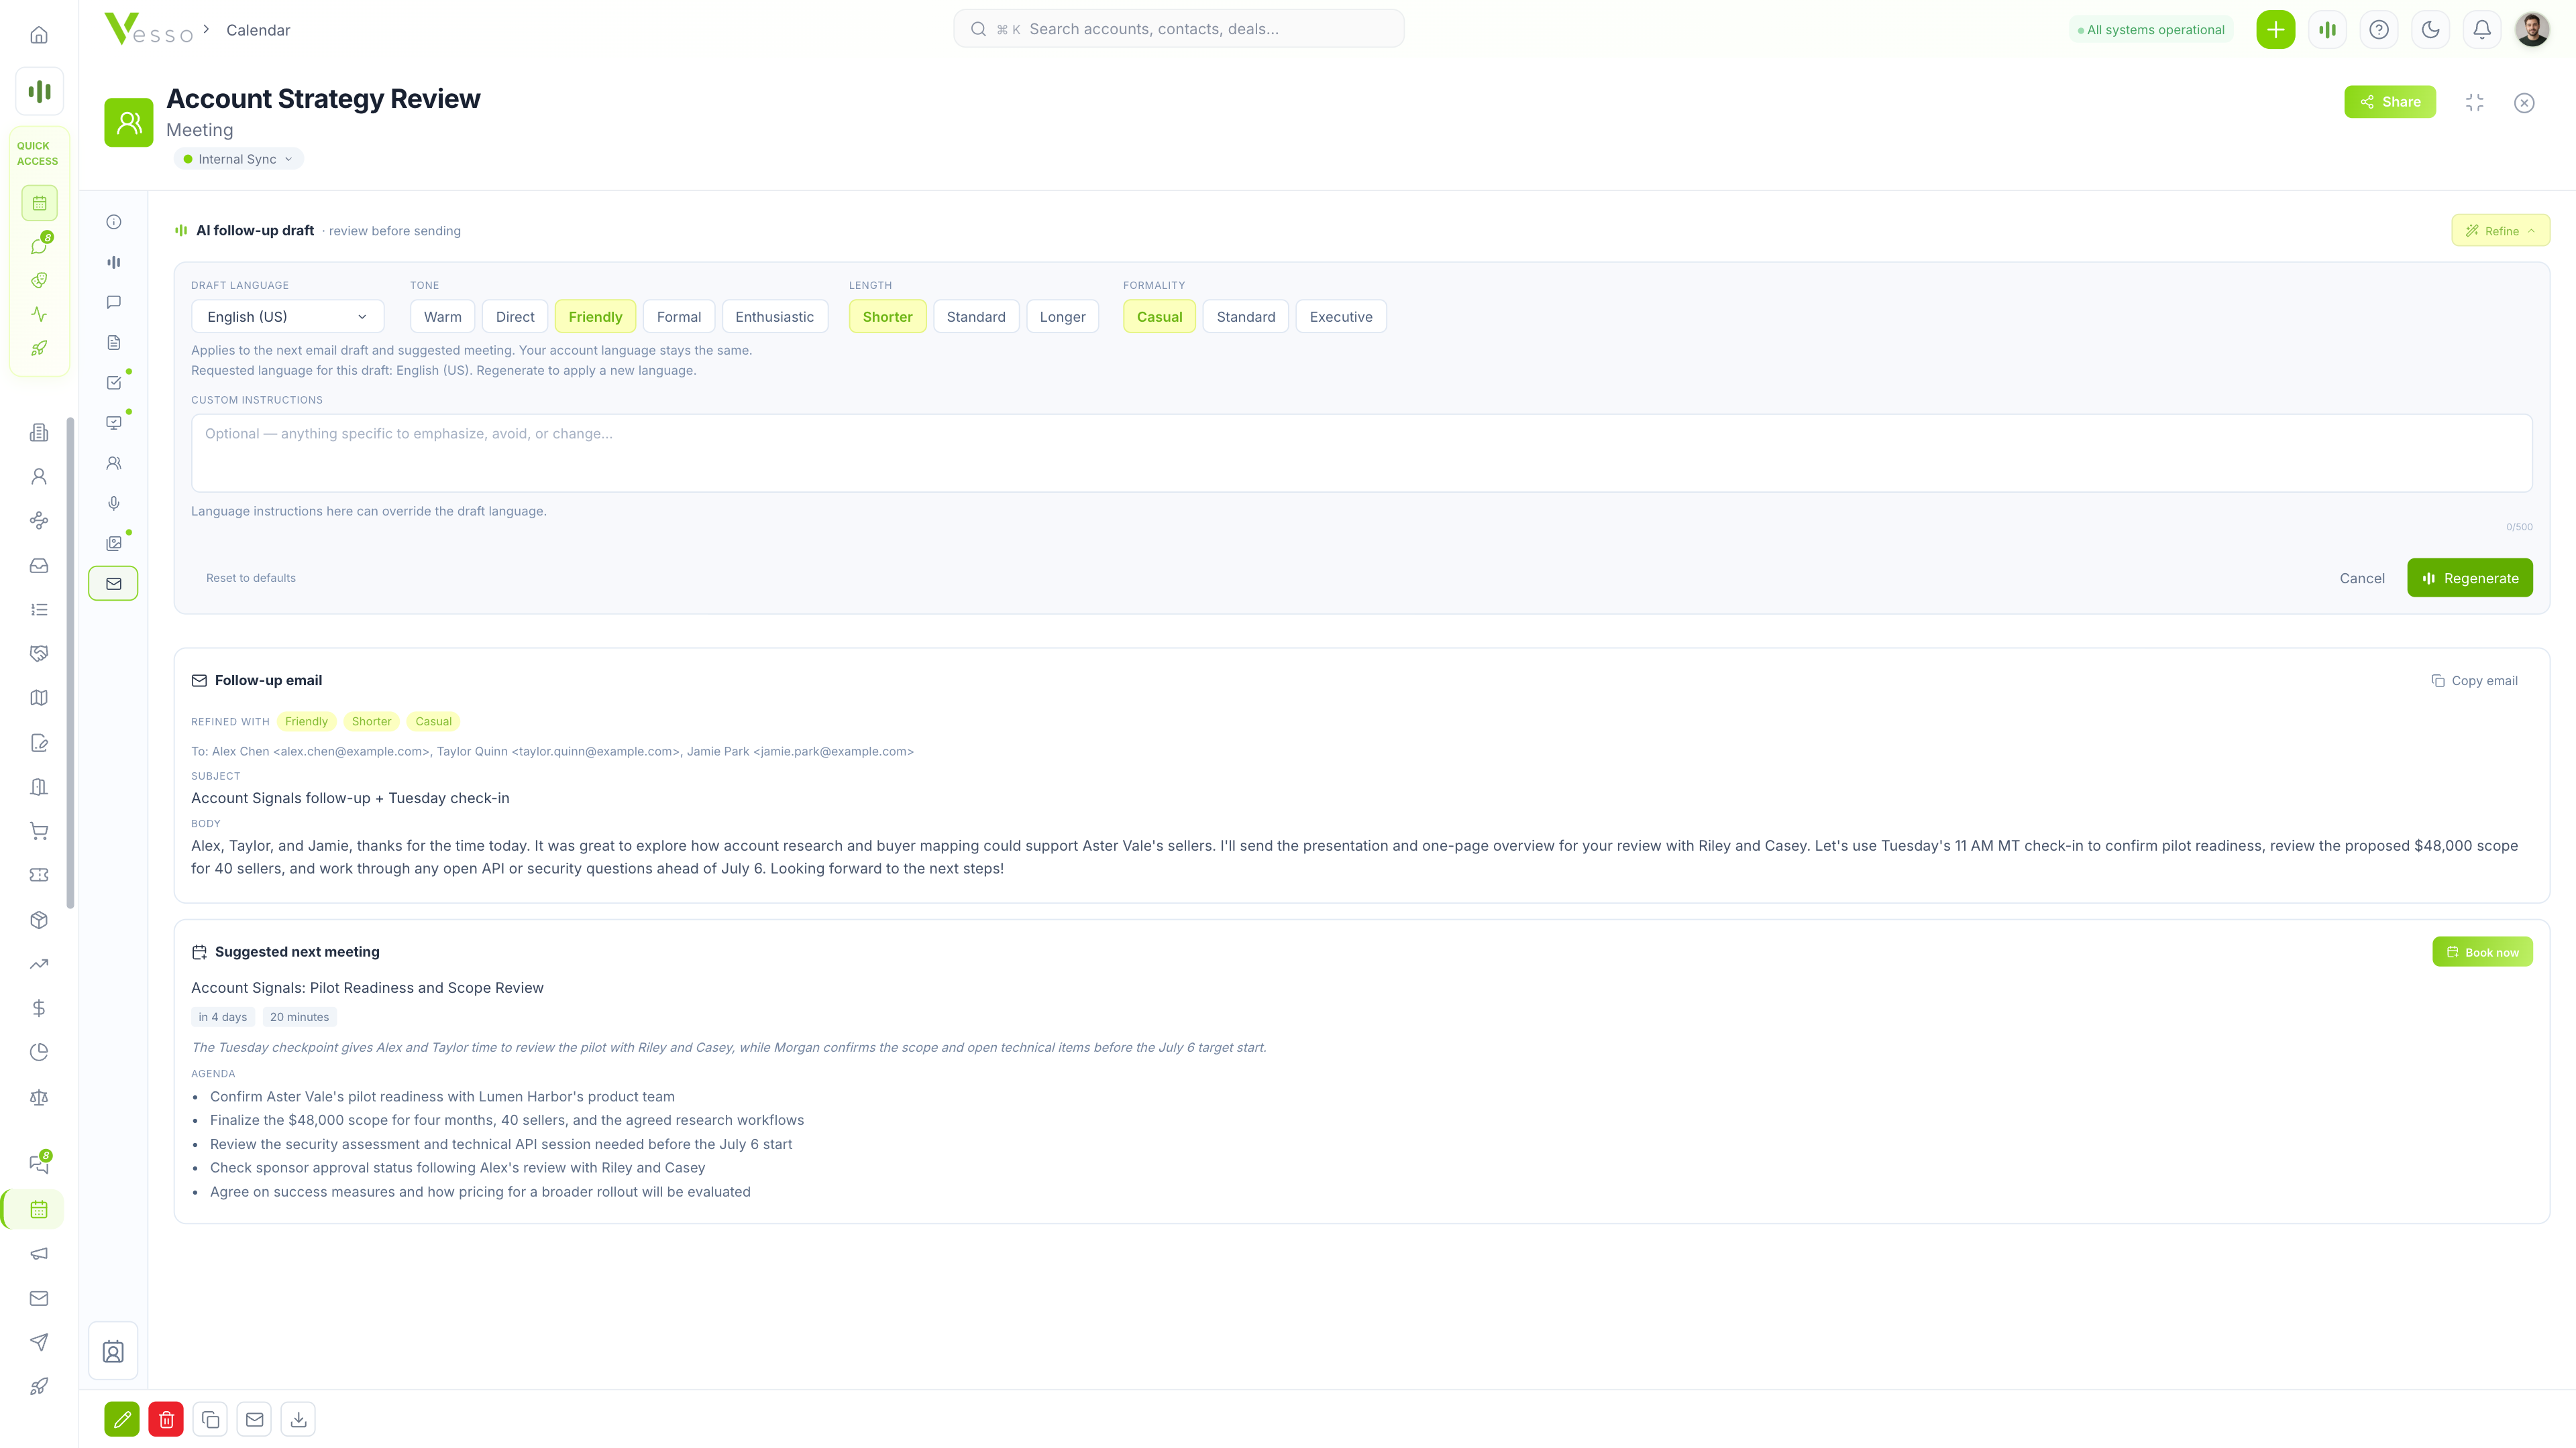Select the Standard length option
Viewport: 2576px width, 1448px height.
pyautogui.click(x=975, y=317)
